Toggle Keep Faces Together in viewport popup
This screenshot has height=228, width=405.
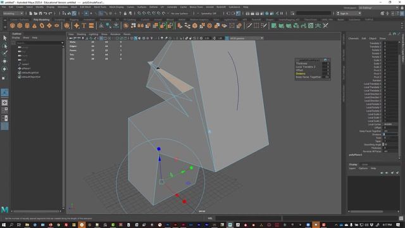point(327,77)
